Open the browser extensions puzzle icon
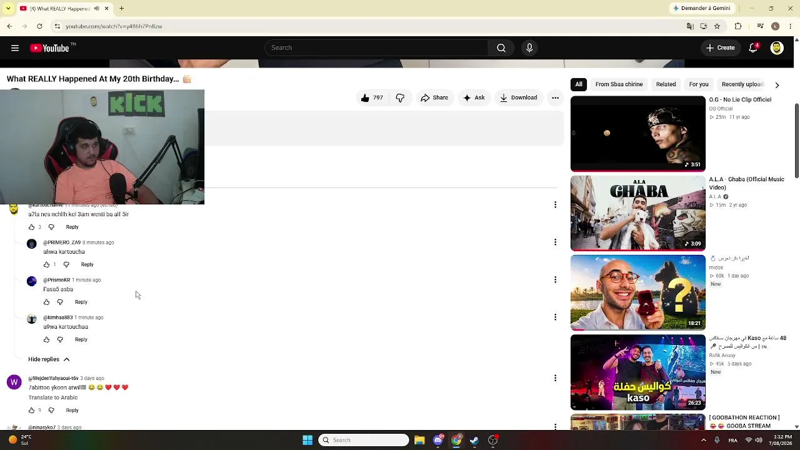Screen dimensions: 800x450 (738, 26)
